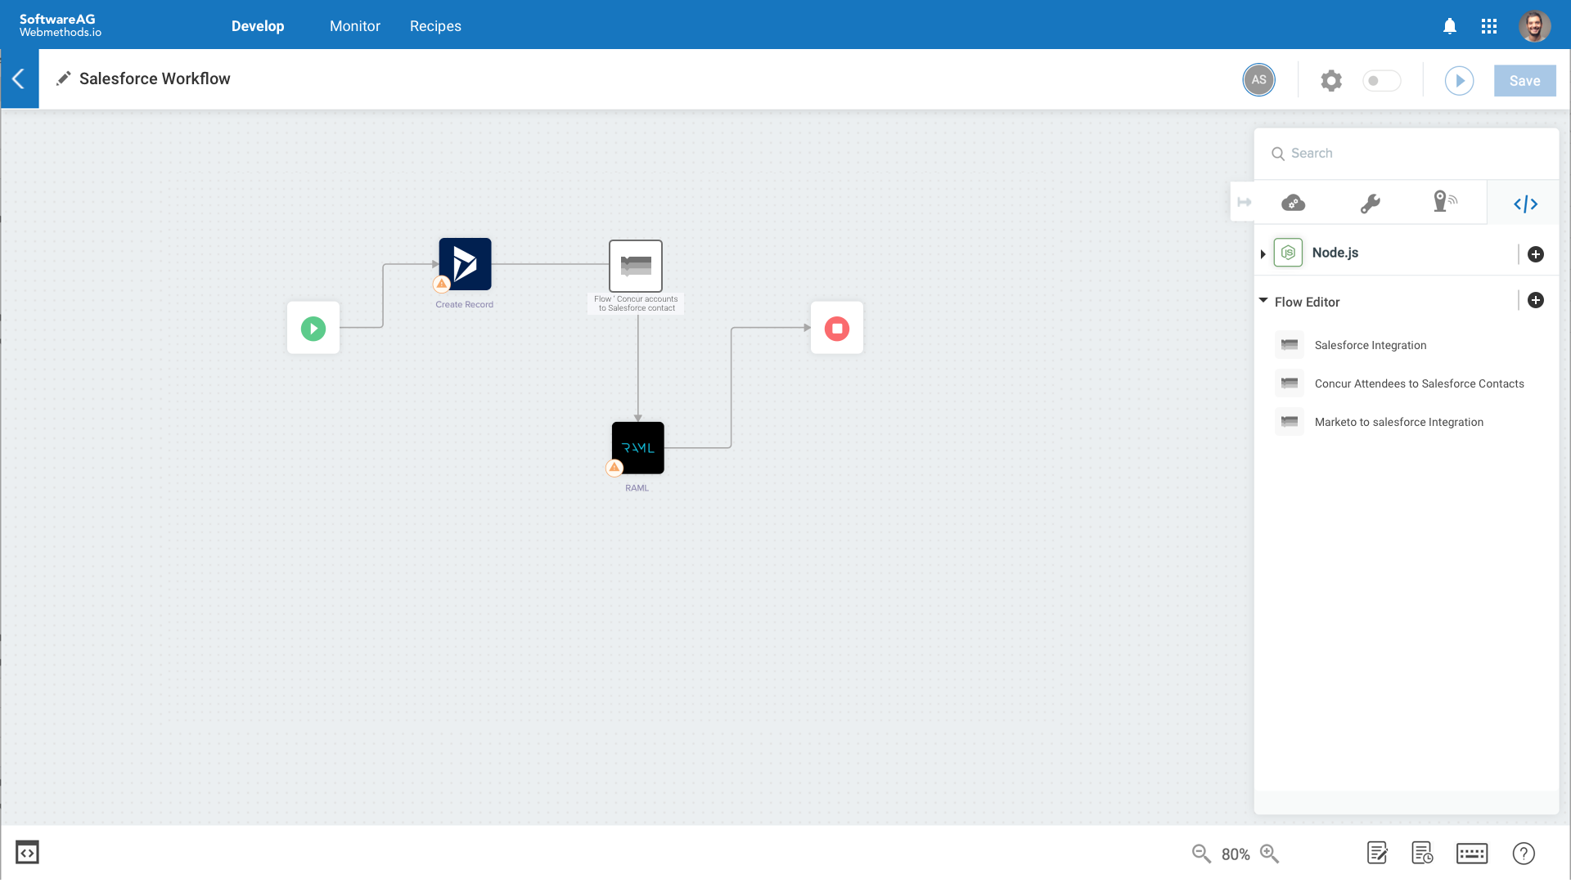Select Concur Attendees to Salesforce Contacts
The width and height of the screenshot is (1571, 883).
[1419, 383]
